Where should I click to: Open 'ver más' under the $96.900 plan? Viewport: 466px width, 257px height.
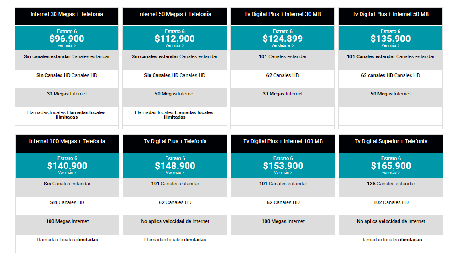pos(67,45)
